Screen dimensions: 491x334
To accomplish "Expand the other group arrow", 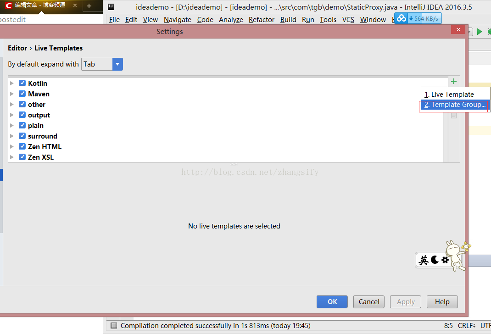I will click(12, 104).
